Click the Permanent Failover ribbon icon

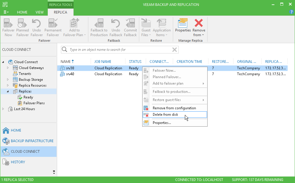click(53, 28)
